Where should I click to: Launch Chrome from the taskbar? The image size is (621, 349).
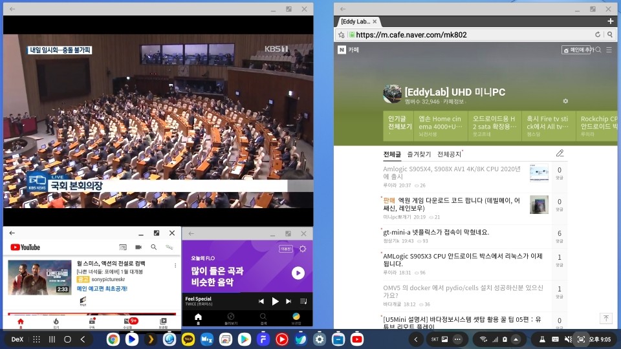tap(113, 339)
